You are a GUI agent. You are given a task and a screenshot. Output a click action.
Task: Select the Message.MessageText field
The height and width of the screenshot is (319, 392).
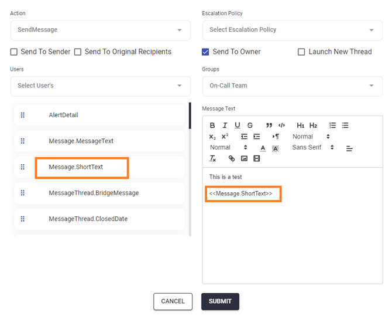click(99, 141)
